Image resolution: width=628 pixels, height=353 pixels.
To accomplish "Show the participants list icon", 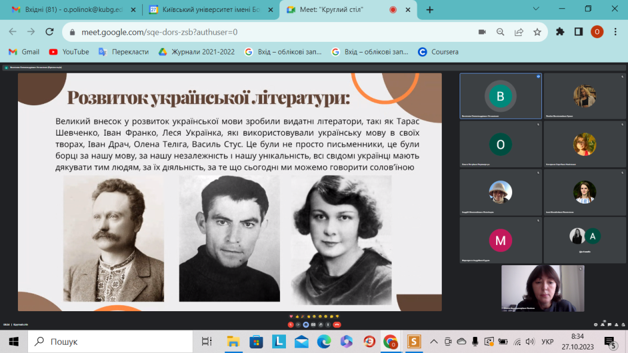I will [602, 324].
